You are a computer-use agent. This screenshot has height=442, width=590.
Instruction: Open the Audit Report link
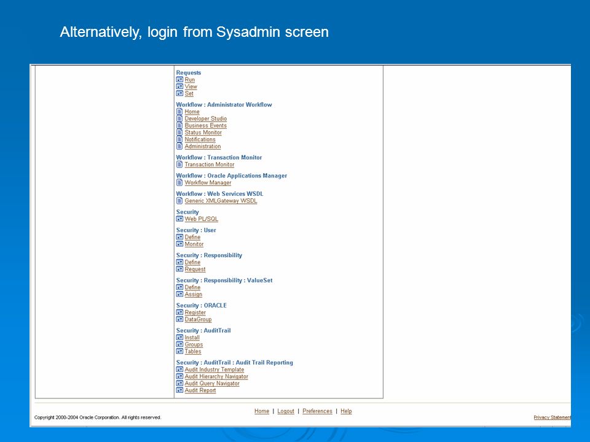tap(200, 390)
